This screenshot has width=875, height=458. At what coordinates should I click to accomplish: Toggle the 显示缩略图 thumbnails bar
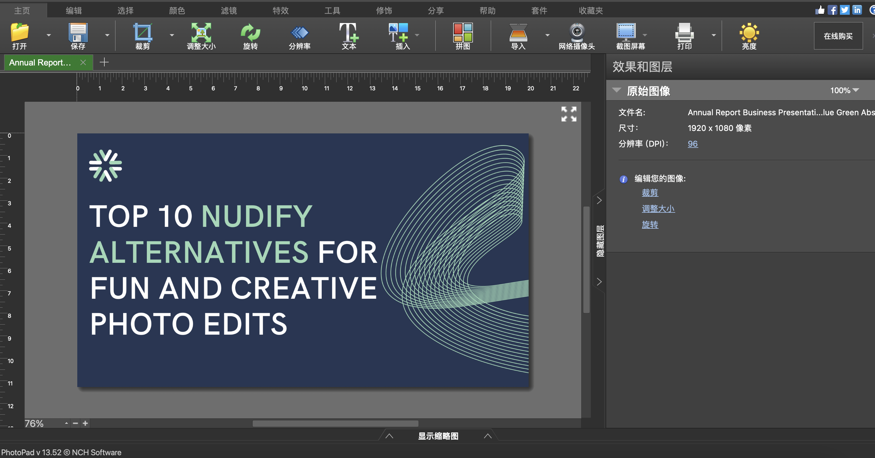pyautogui.click(x=438, y=436)
